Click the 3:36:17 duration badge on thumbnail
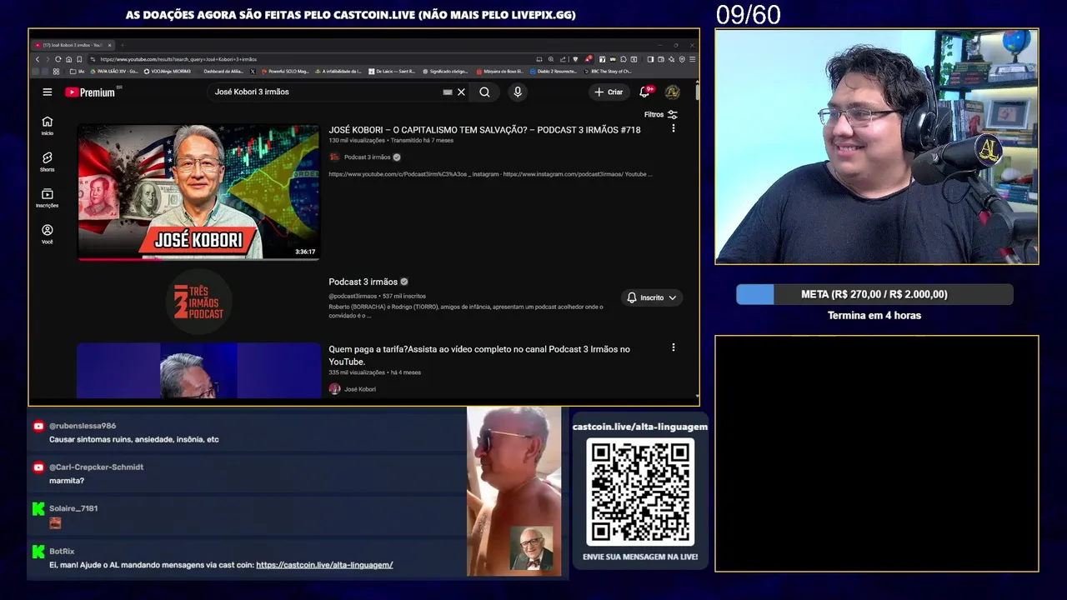The height and width of the screenshot is (600, 1067). coord(305,252)
